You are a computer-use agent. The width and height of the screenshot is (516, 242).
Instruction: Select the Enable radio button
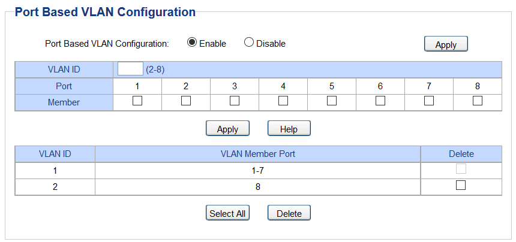click(x=192, y=43)
